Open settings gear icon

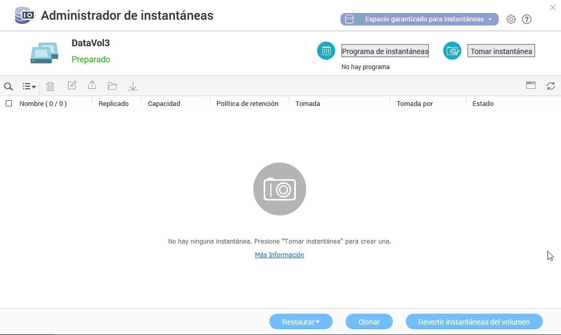coord(511,19)
